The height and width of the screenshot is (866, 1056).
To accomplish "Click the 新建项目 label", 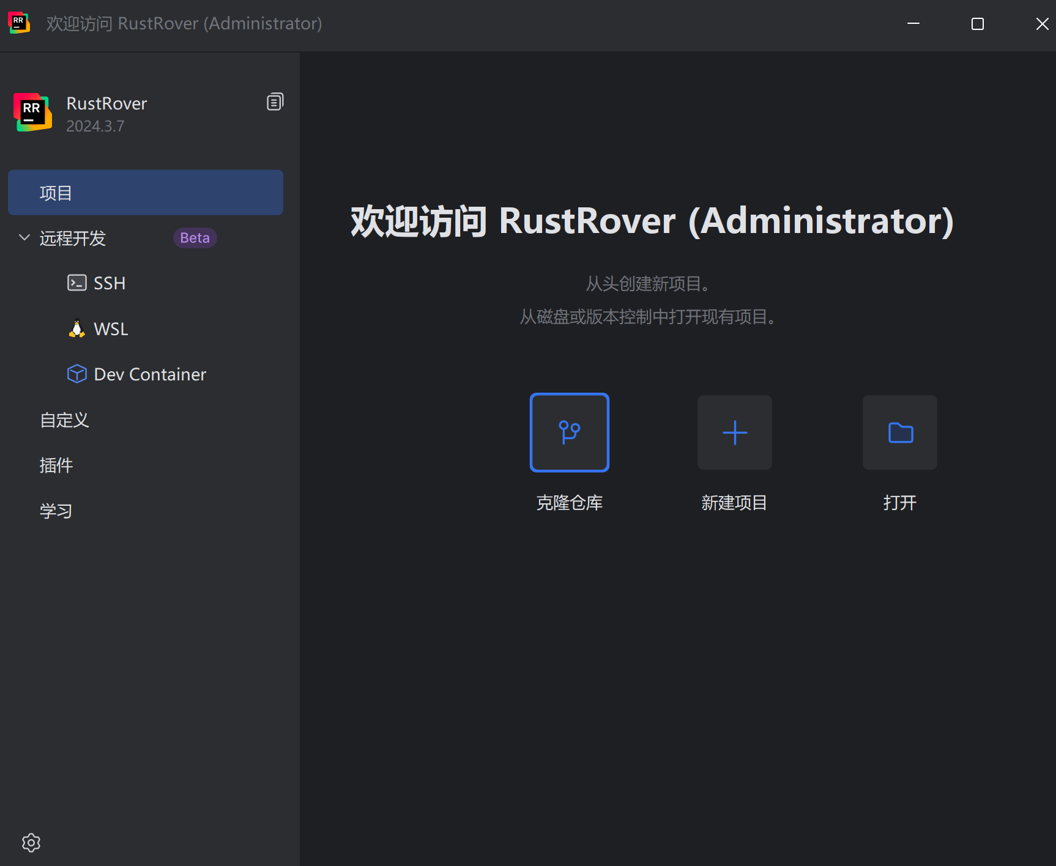I will pos(734,503).
